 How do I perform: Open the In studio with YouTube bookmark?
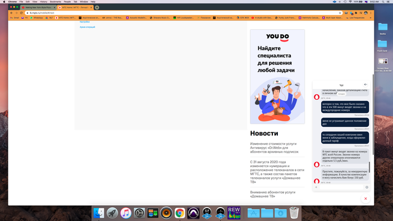tap(262, 18)
